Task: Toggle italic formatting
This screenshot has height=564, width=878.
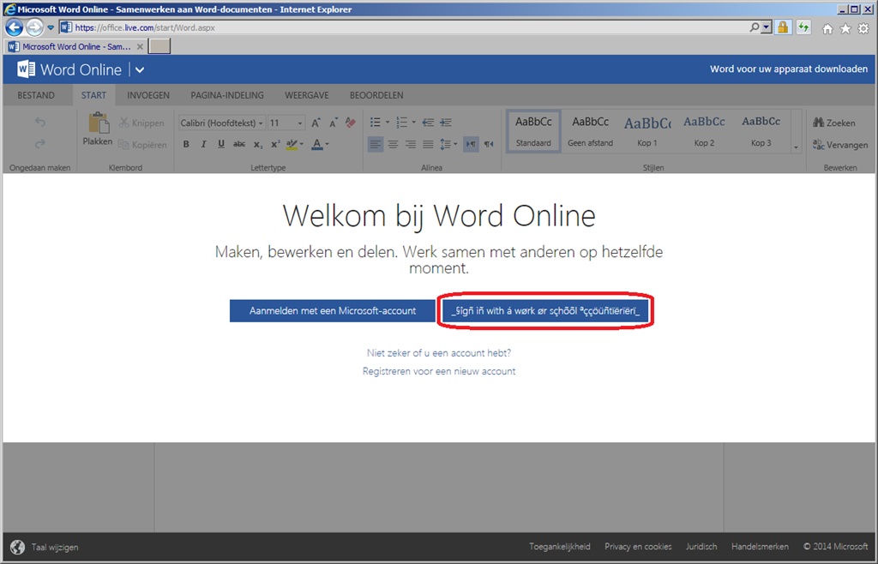Action: [x=203, y=144]
